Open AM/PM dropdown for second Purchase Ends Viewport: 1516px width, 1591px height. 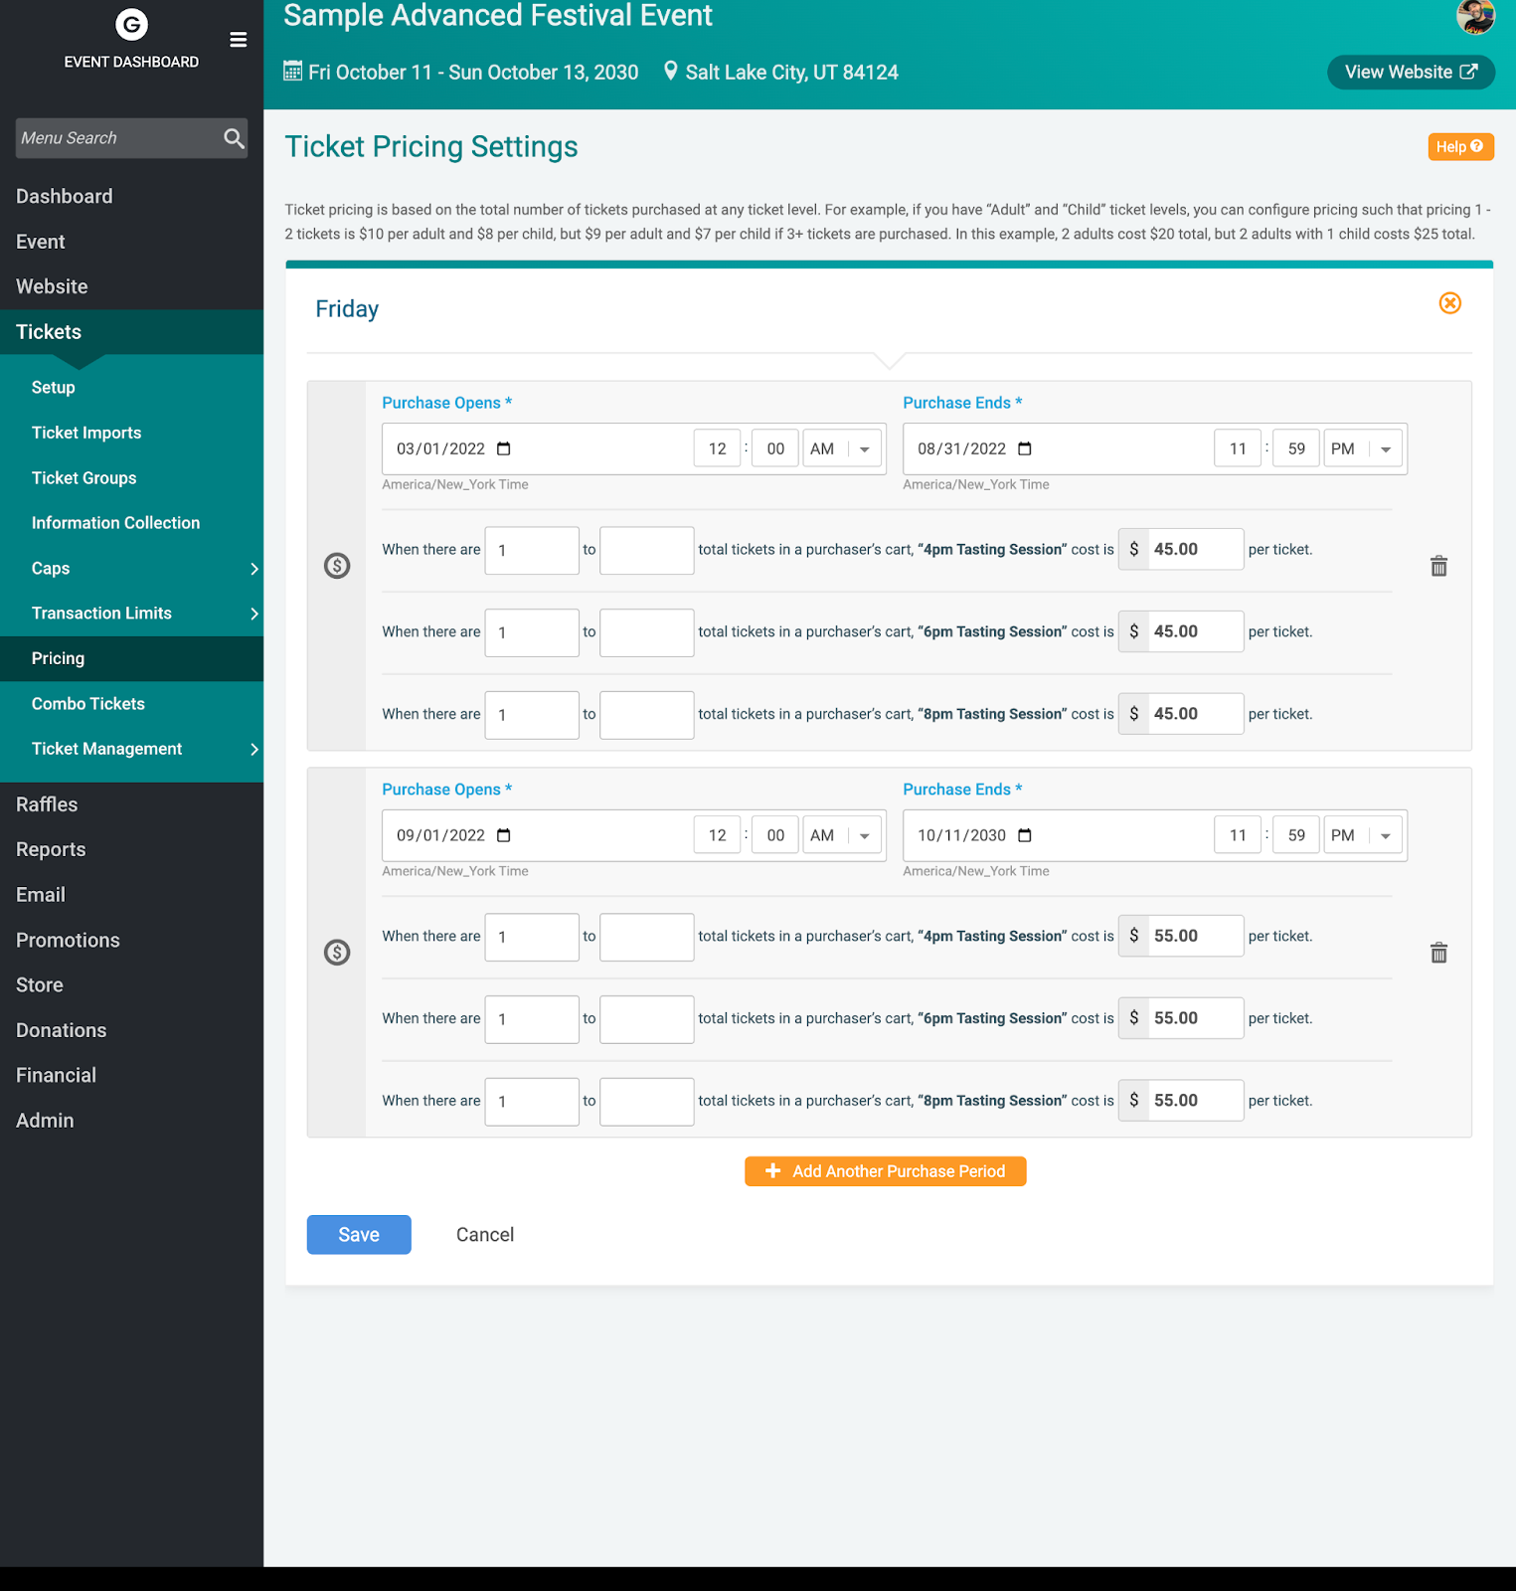pyautogui.click(x=1363, y=835)
